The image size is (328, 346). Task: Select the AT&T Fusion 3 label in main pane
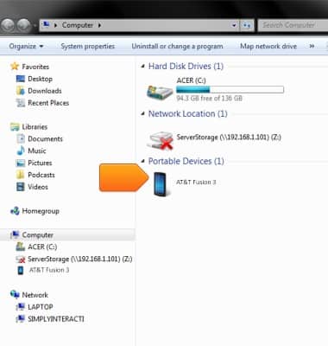pyautogui.click(x=196, y=183)
